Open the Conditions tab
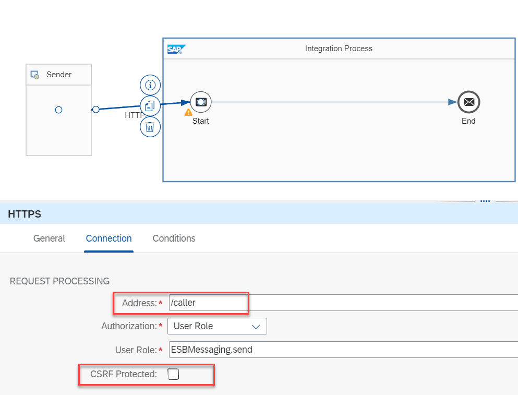Viewport: 518px width, 395px height. (174, 238)
